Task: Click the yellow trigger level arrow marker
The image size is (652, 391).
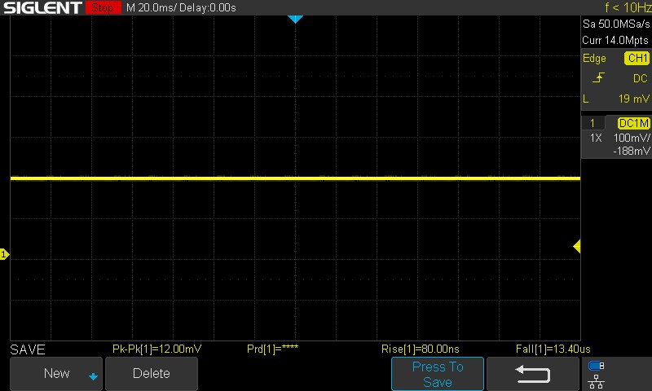Action: click(577, 246)
